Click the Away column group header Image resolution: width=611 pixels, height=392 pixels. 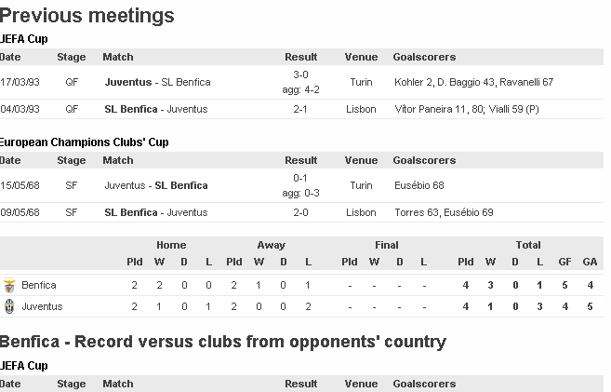(272, 245)
